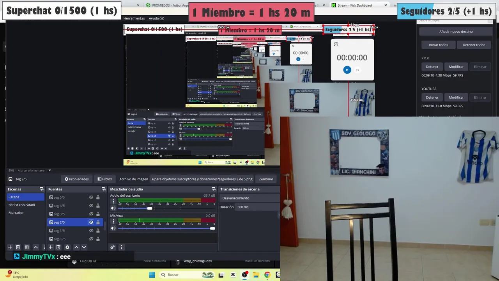Open Mic/Aux channel options dots
This screenshot has height=281, width=499.
113,221
